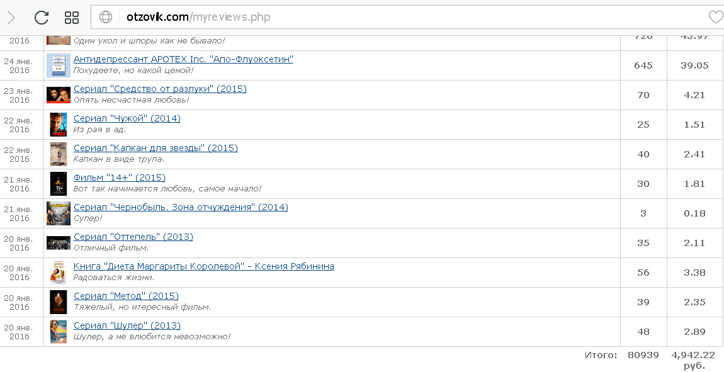The image size is (724, 372).
Task: Open the Сериал "Метод" (2015) review
Action: [126, 296]
